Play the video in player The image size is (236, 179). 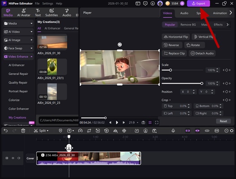(x=117, y=123)
